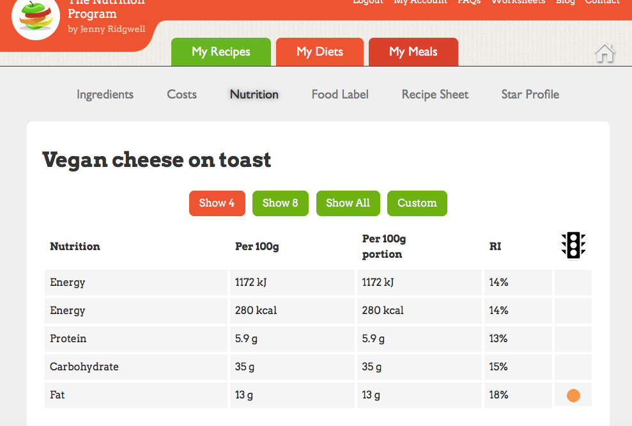Switch to the My Diets tab
This screenshot has width=632, height=426.
tap(320, 52)
